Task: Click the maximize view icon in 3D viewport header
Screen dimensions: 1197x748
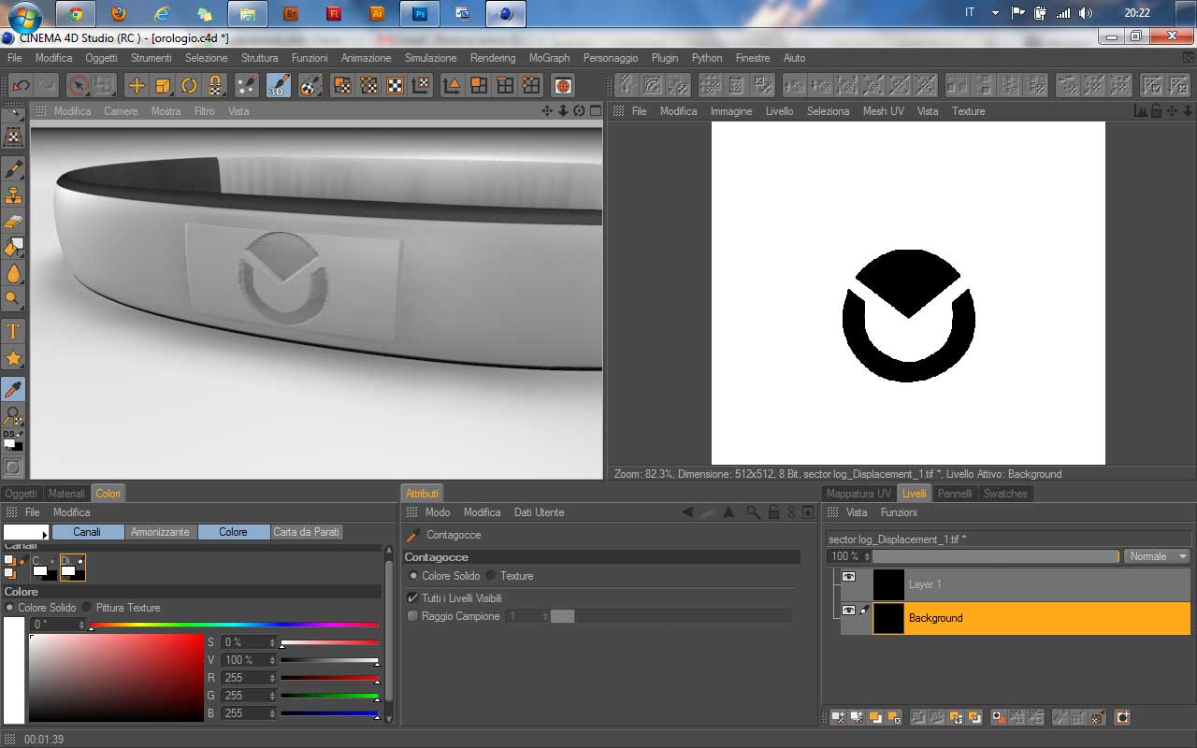Action: click(x=596, y=110)
